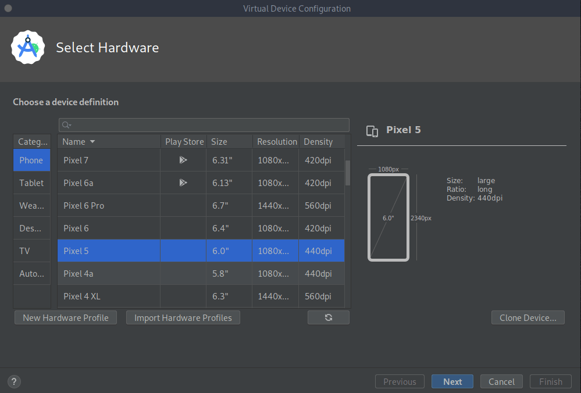Select the Pixel 4 XL device row
This screenshot has width=581, height=393.
[201, 296]
